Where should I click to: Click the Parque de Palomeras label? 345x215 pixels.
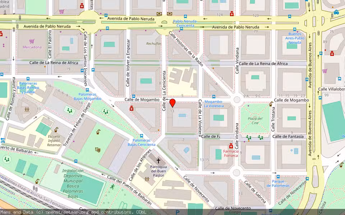[x=278, y=185]
